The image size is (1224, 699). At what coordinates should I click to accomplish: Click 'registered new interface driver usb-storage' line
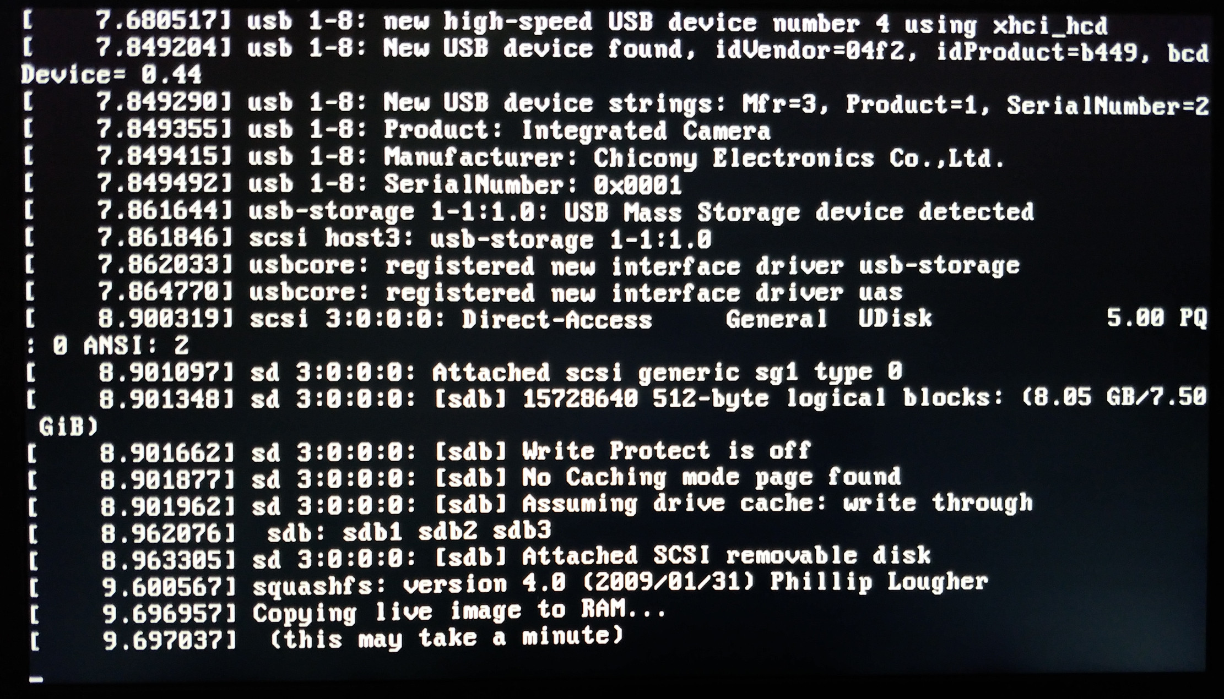coord(522,266)
